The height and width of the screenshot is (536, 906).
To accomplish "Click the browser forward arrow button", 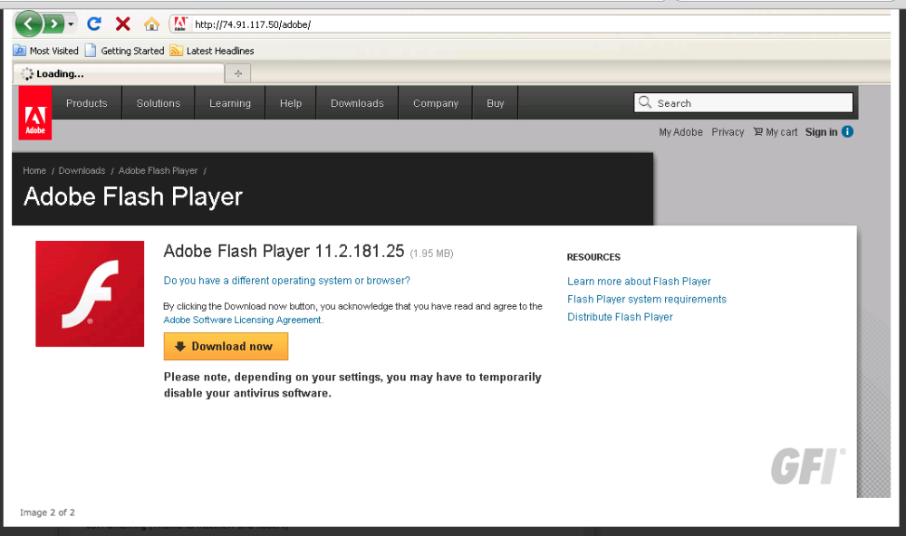I will click(53, 24).
